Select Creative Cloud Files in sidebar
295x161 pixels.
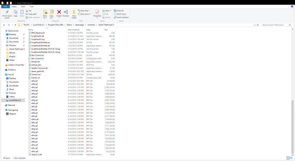(x=16, y=65)
